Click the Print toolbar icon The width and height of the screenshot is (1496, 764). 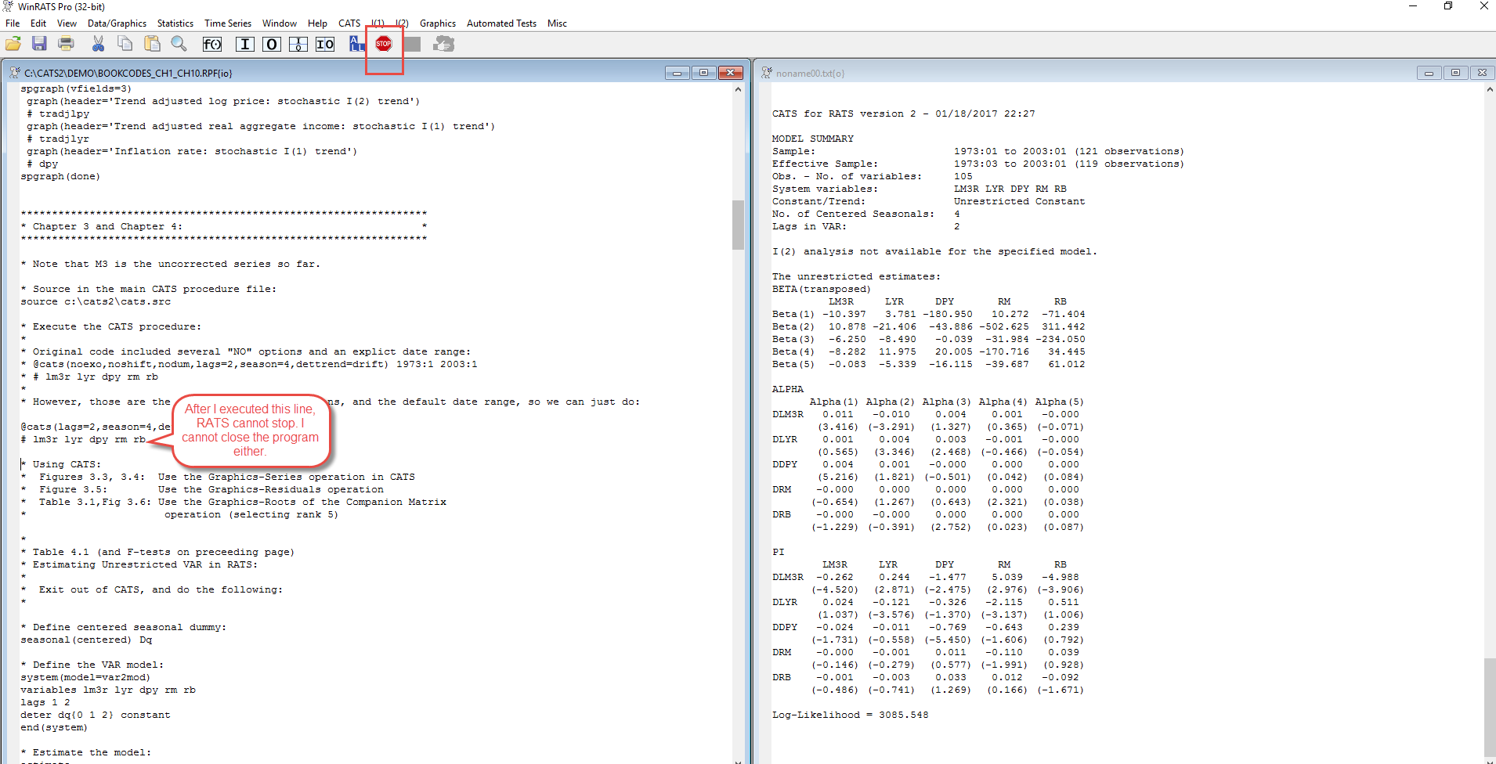pos(67,44)
